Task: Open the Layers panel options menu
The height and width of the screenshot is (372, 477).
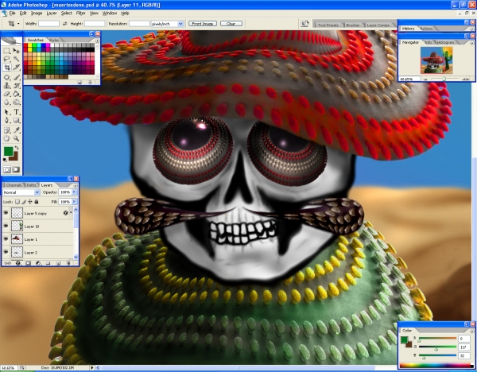Action: 76,185
